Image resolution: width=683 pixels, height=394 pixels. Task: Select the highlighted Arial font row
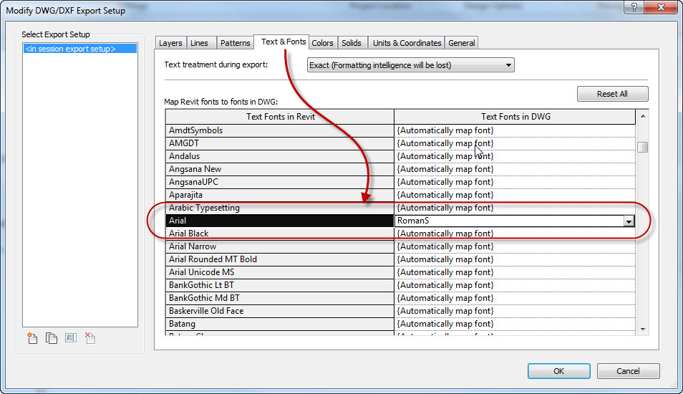click(x=280, y=221)
